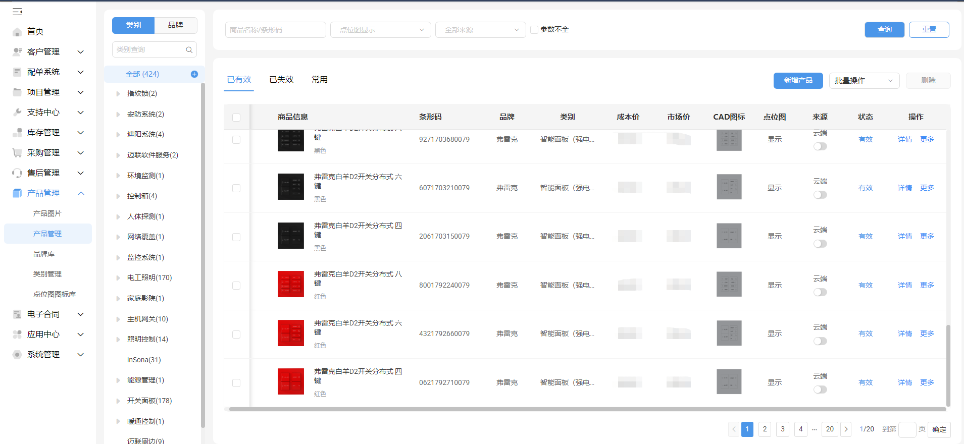Click the 系统管理 gear icon
The height and width of the screenshot is (444, 964).
click(x=17, y=354)
